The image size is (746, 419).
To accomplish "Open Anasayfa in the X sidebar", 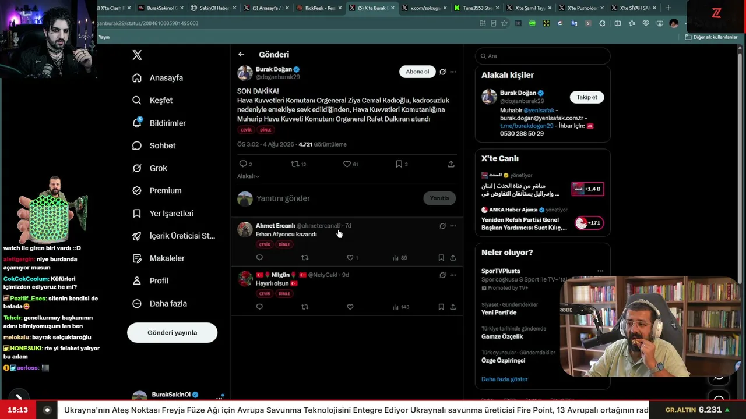I will click(x=157, y=78).
